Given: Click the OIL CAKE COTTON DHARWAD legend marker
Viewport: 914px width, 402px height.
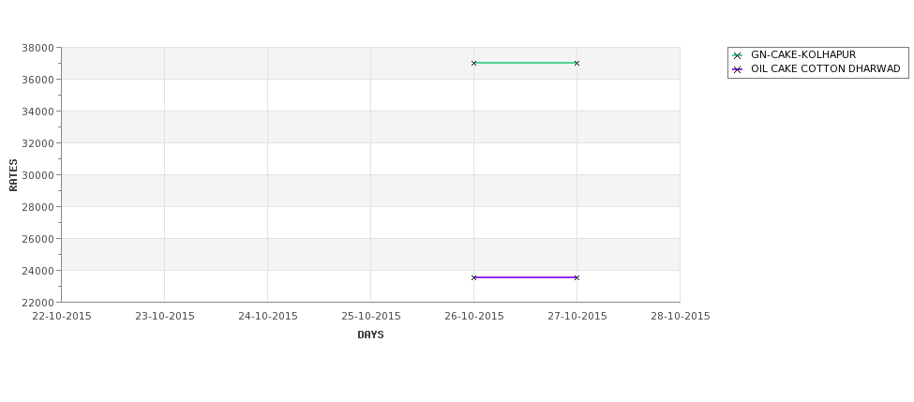Looking at the screenshot, I should (737, 69).
